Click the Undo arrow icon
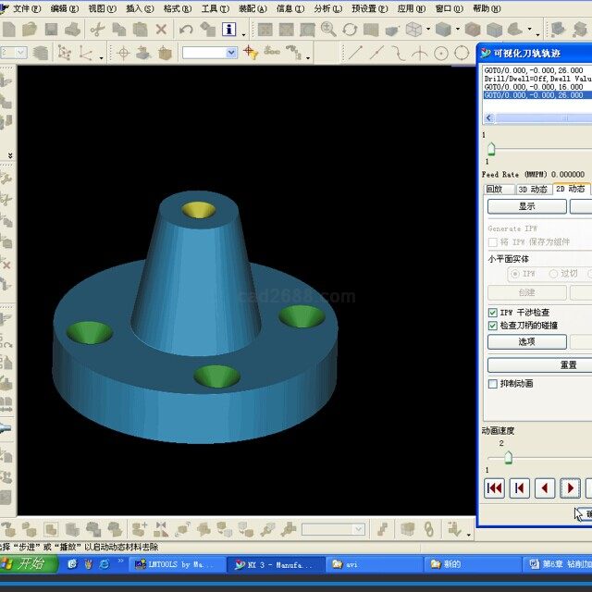The width and height of the screenshot is (592, 592). pos(186,30)
